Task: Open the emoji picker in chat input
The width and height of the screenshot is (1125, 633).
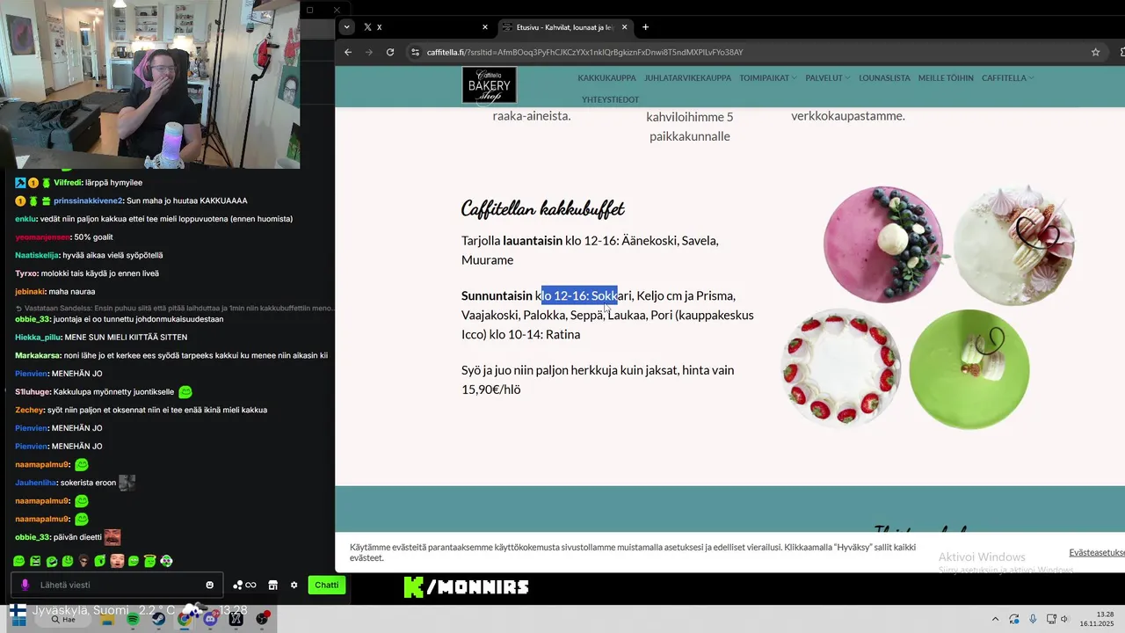Action: 209,585
